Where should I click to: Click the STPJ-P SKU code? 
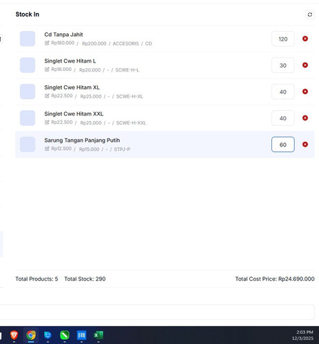point(122,149)
